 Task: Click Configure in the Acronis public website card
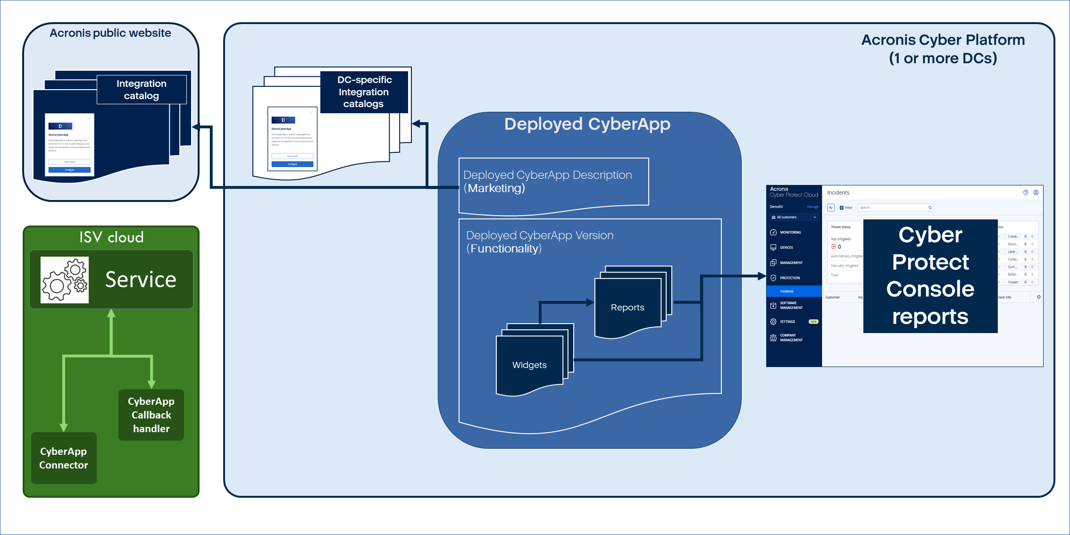click(x=69, y=170)
